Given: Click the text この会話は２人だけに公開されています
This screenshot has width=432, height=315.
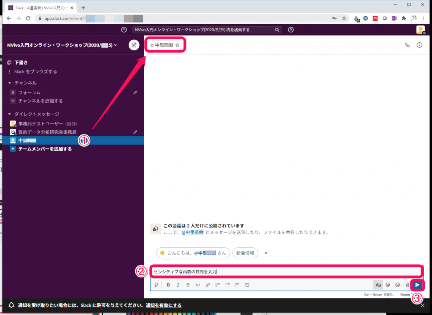Looking at the screenshot, I should point(204,226).
